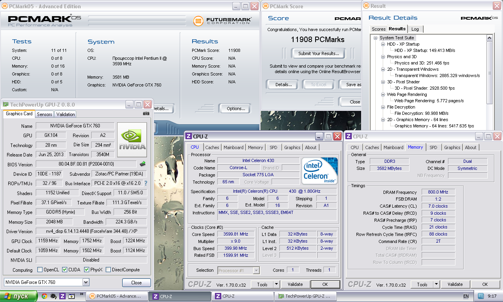503x302 pixels.
Task: Click the PCMark Score window title icon
Action: point(265,6)
